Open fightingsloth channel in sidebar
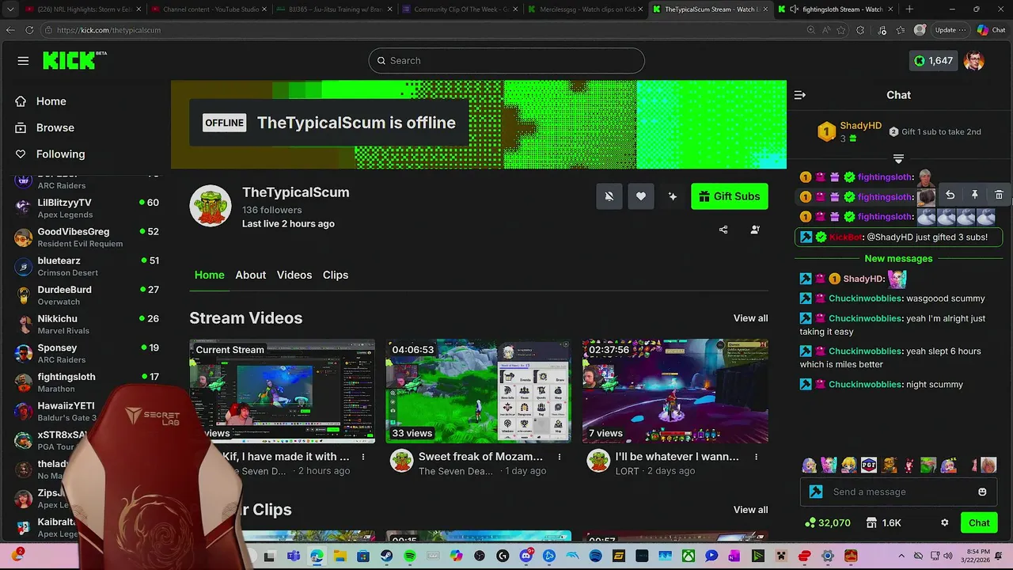The width and height of the screenshot is (1013, 570). coord(85,382)
